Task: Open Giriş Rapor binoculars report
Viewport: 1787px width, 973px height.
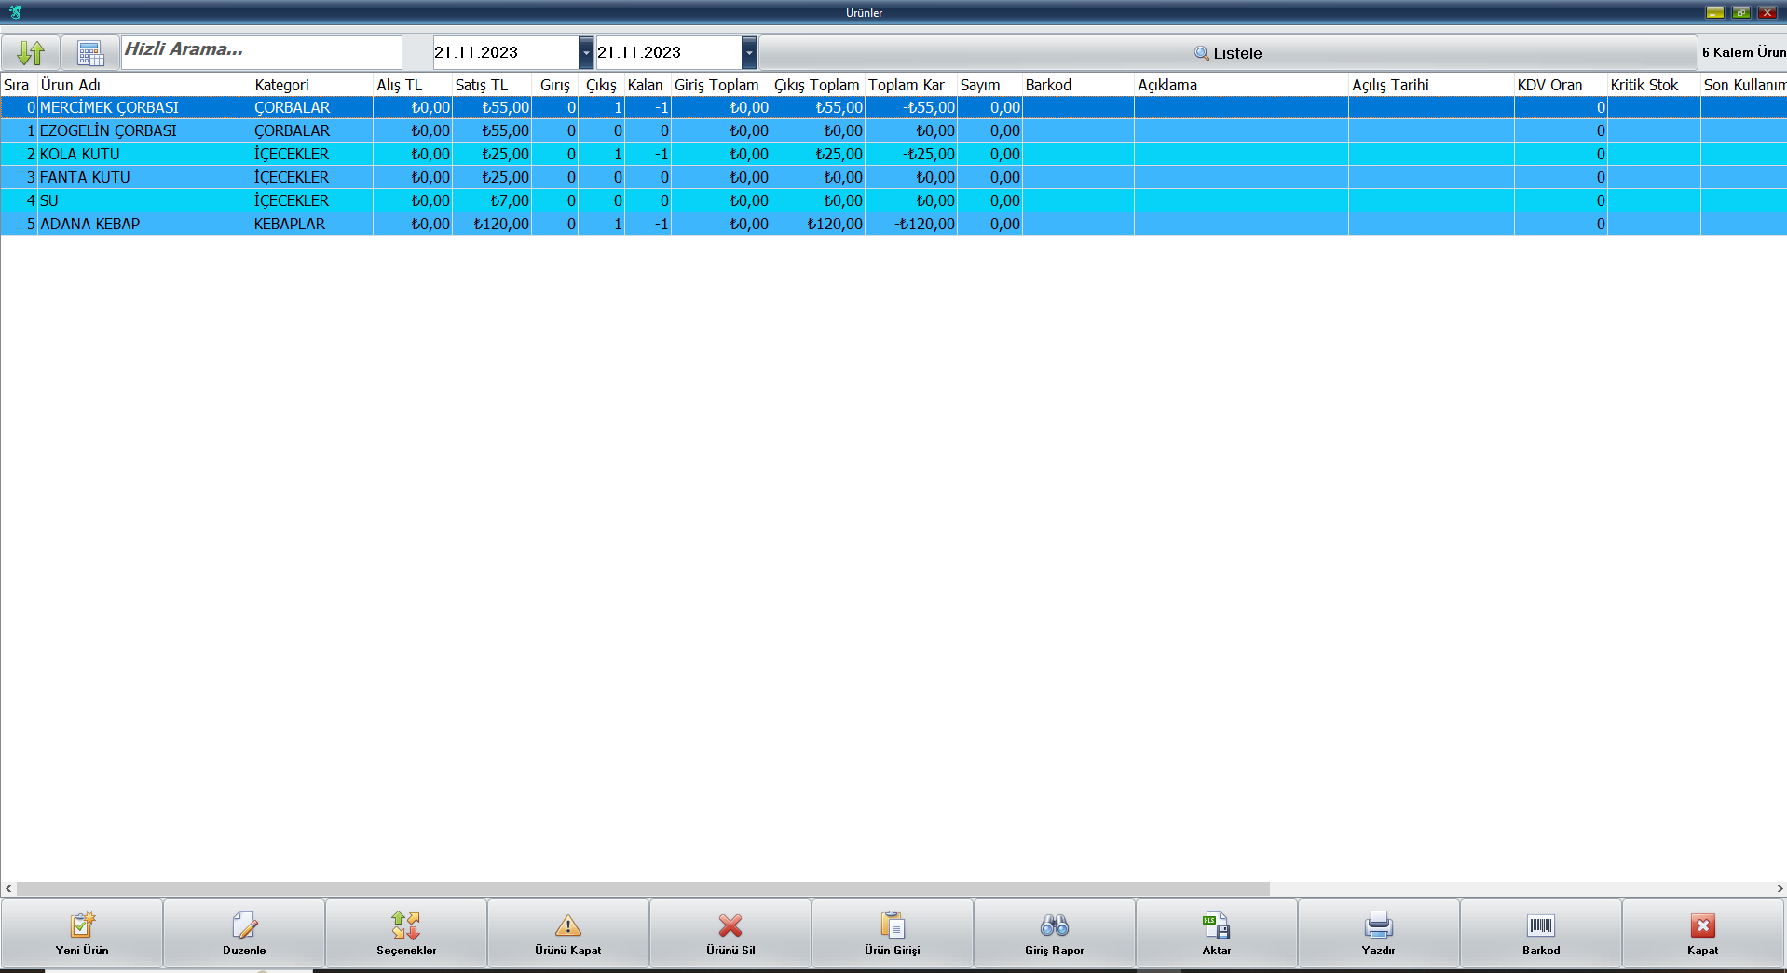Action: coord(1055,934)
